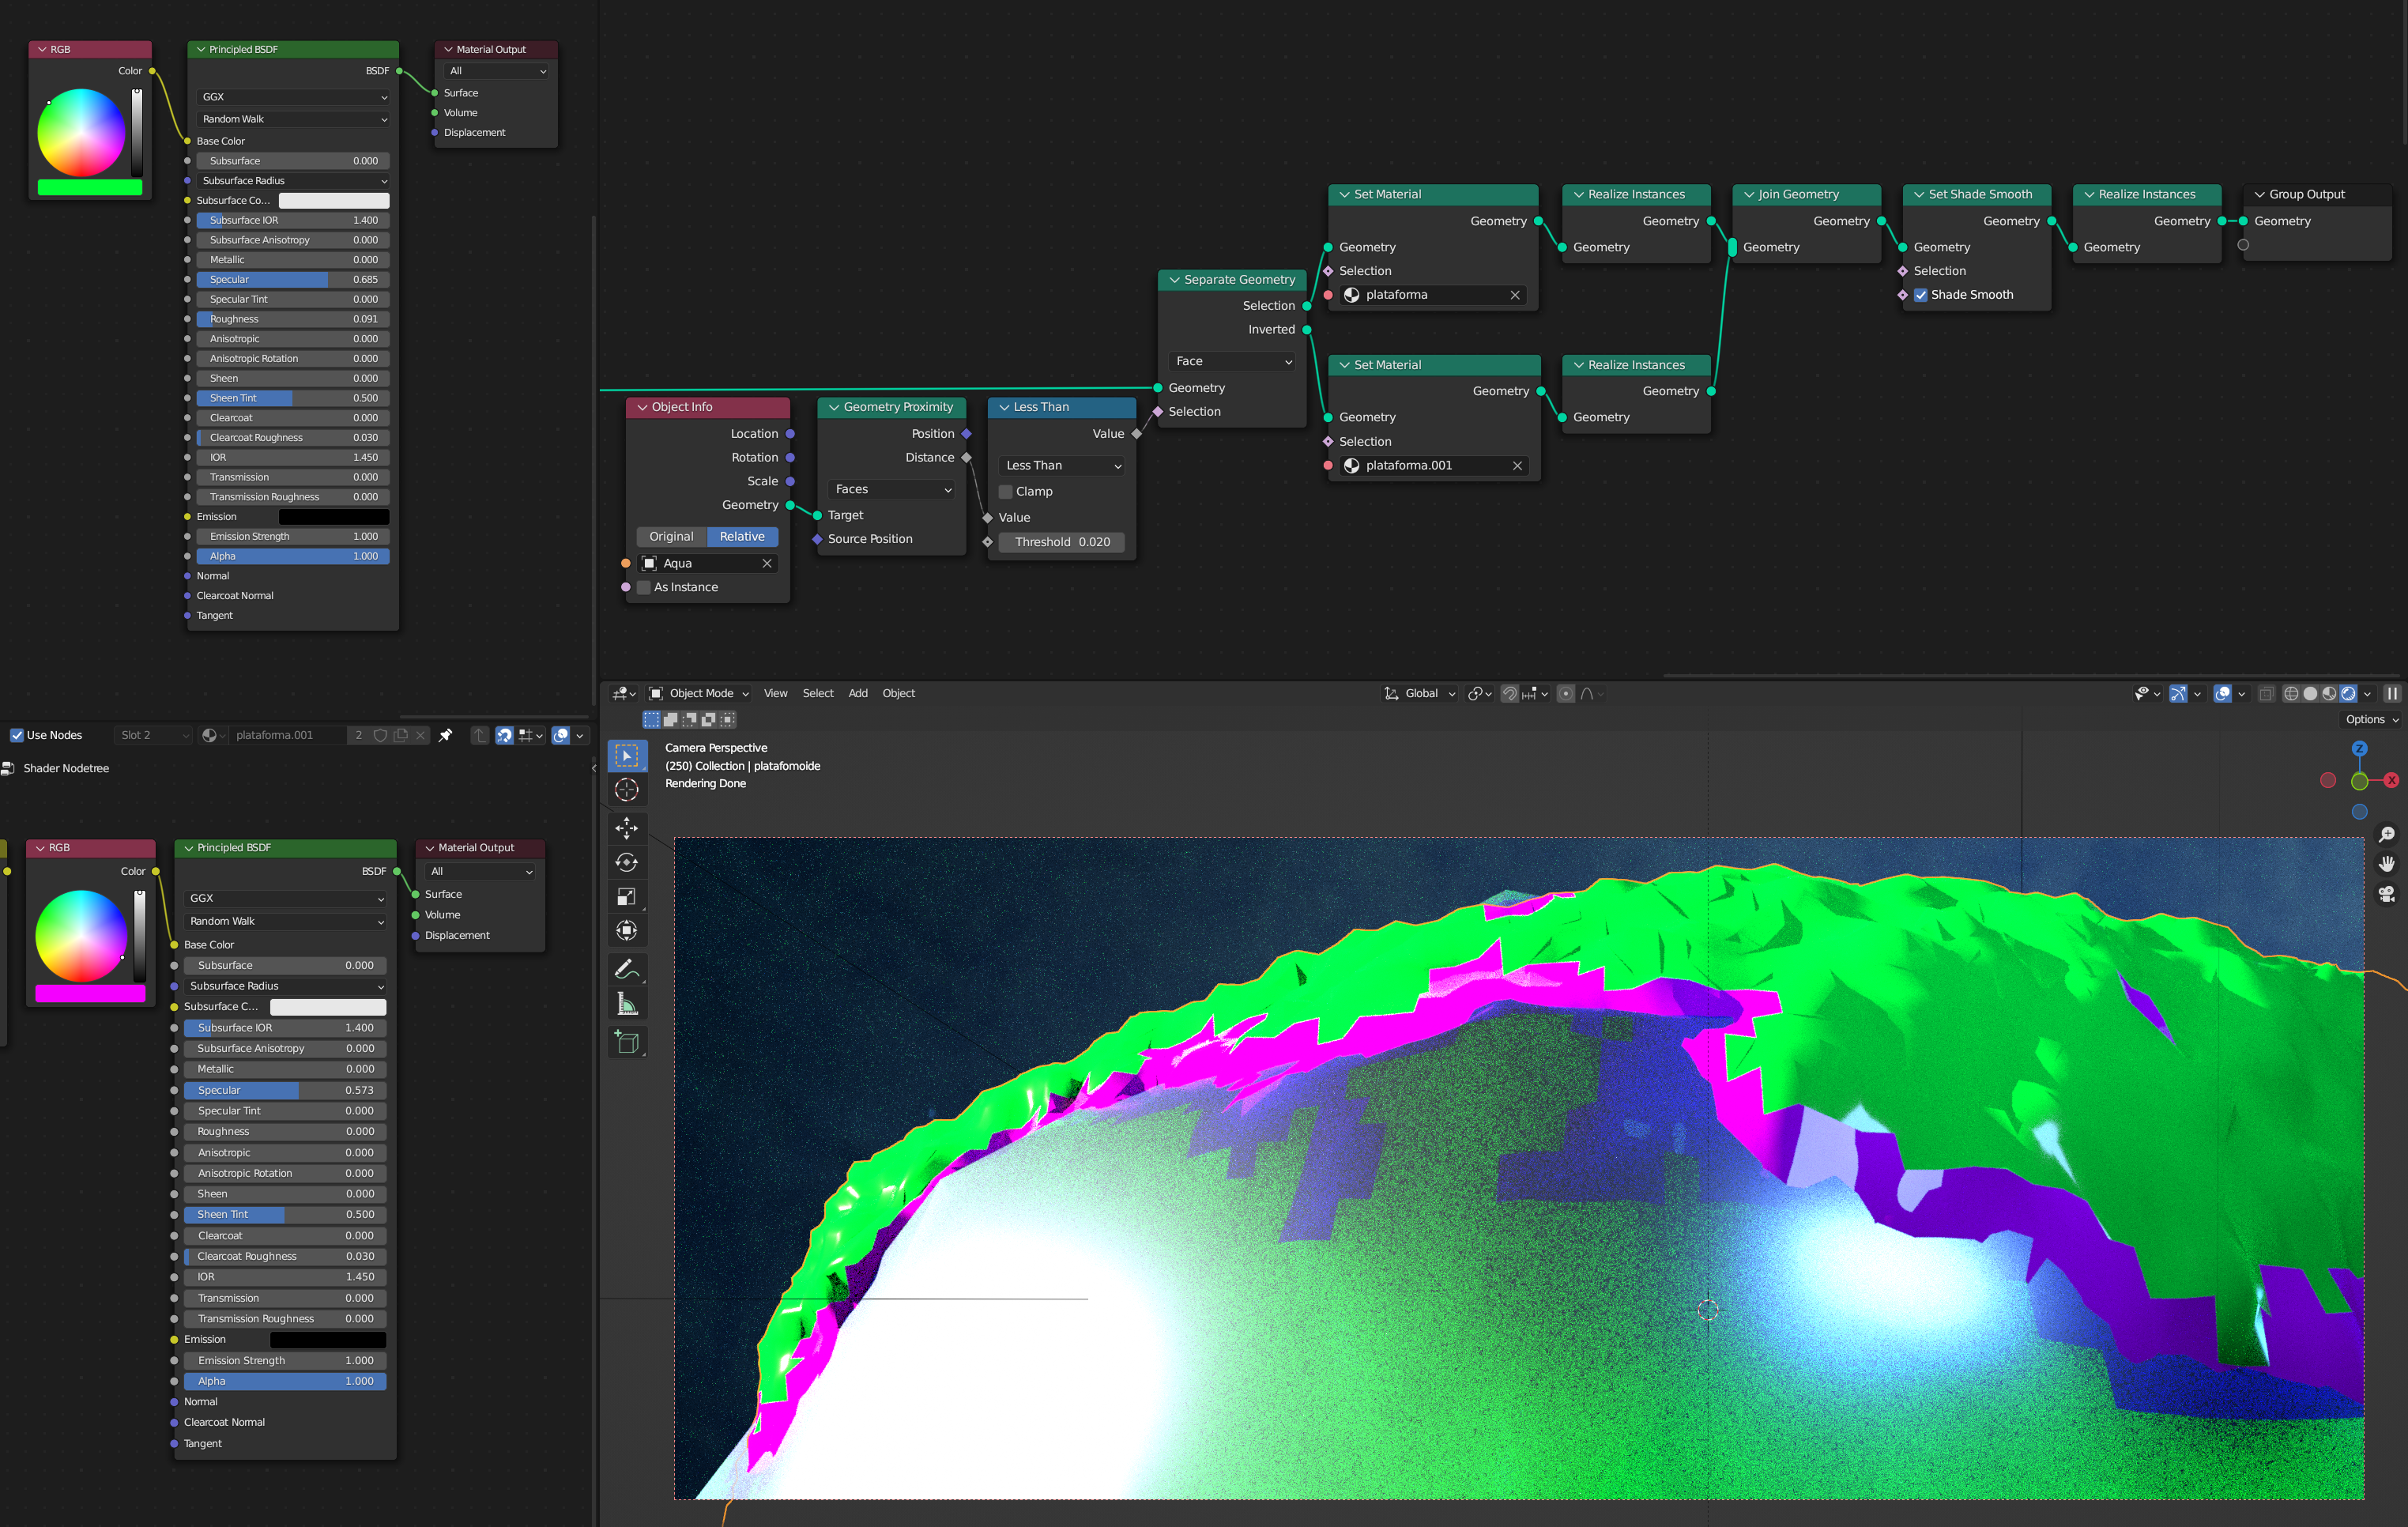Clear the plataforma.001 material in Set Material node
Image resolution: width=2408 pixels, height=1527 pixels.
coord(1517,465)
